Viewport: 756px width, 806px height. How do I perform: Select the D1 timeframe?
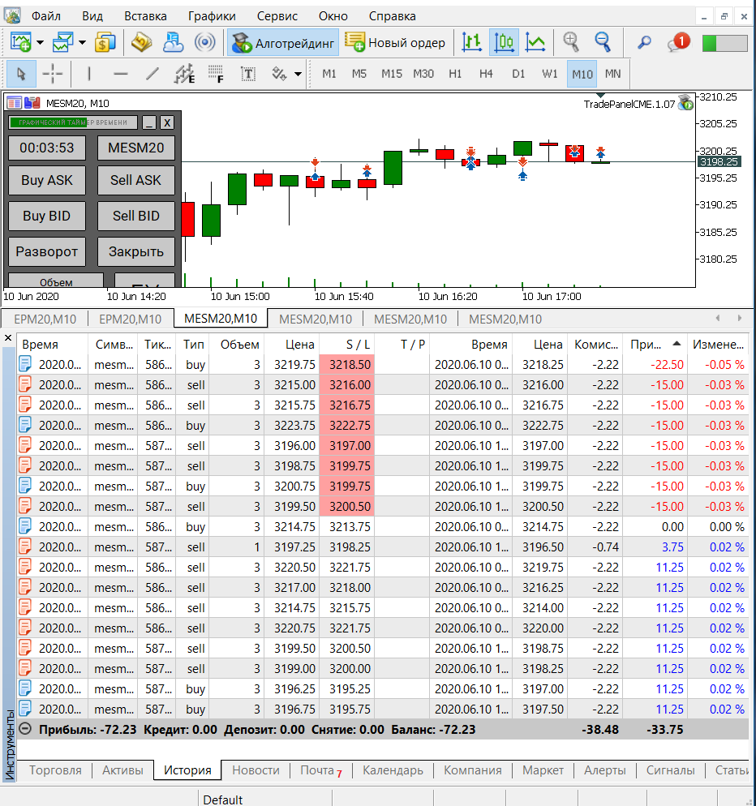(x=518, y=74)
